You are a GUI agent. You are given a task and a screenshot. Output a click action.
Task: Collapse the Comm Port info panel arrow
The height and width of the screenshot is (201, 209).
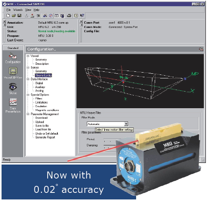[81, 25]
